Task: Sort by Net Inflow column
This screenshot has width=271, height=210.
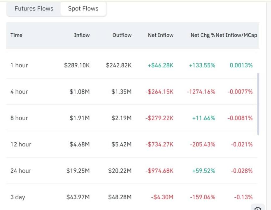Action: 161,35
